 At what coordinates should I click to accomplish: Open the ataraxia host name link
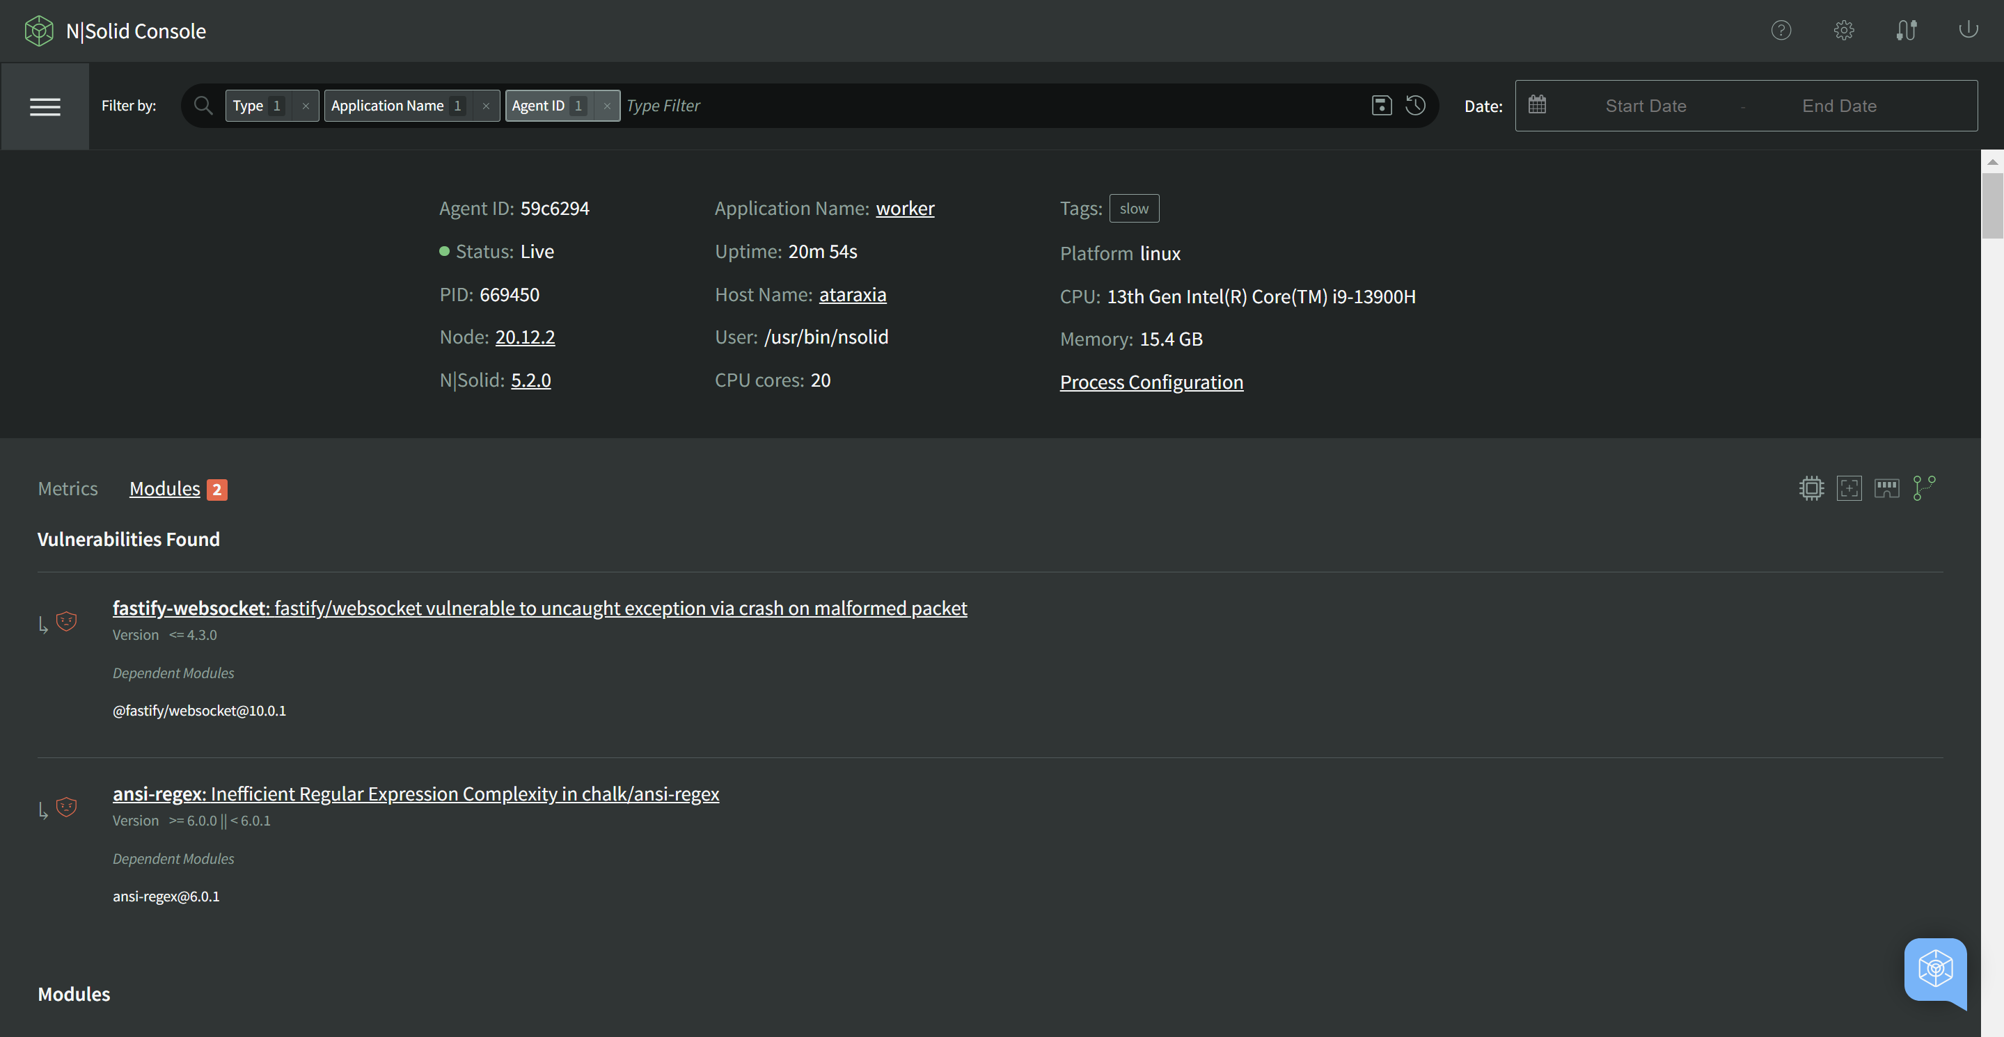pos(853,295)
